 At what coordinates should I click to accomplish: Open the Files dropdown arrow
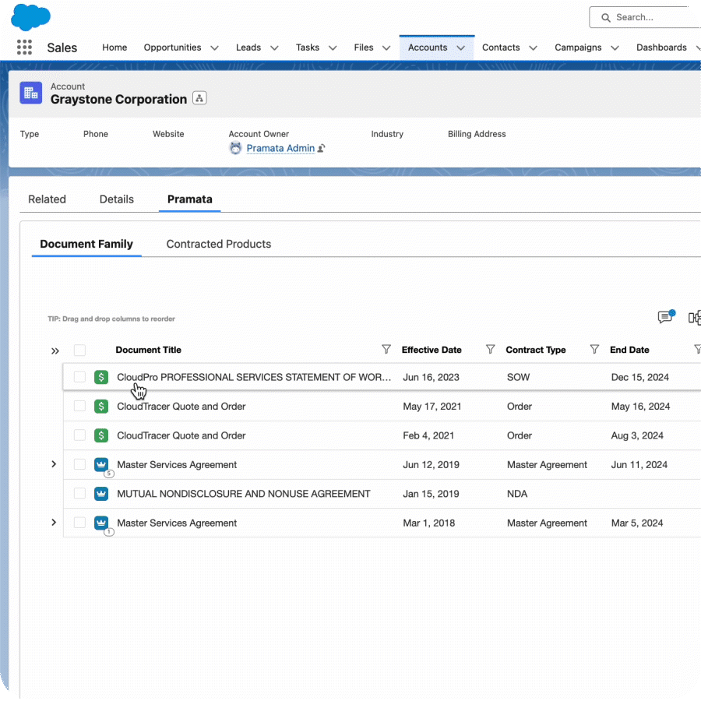point(386,48)
